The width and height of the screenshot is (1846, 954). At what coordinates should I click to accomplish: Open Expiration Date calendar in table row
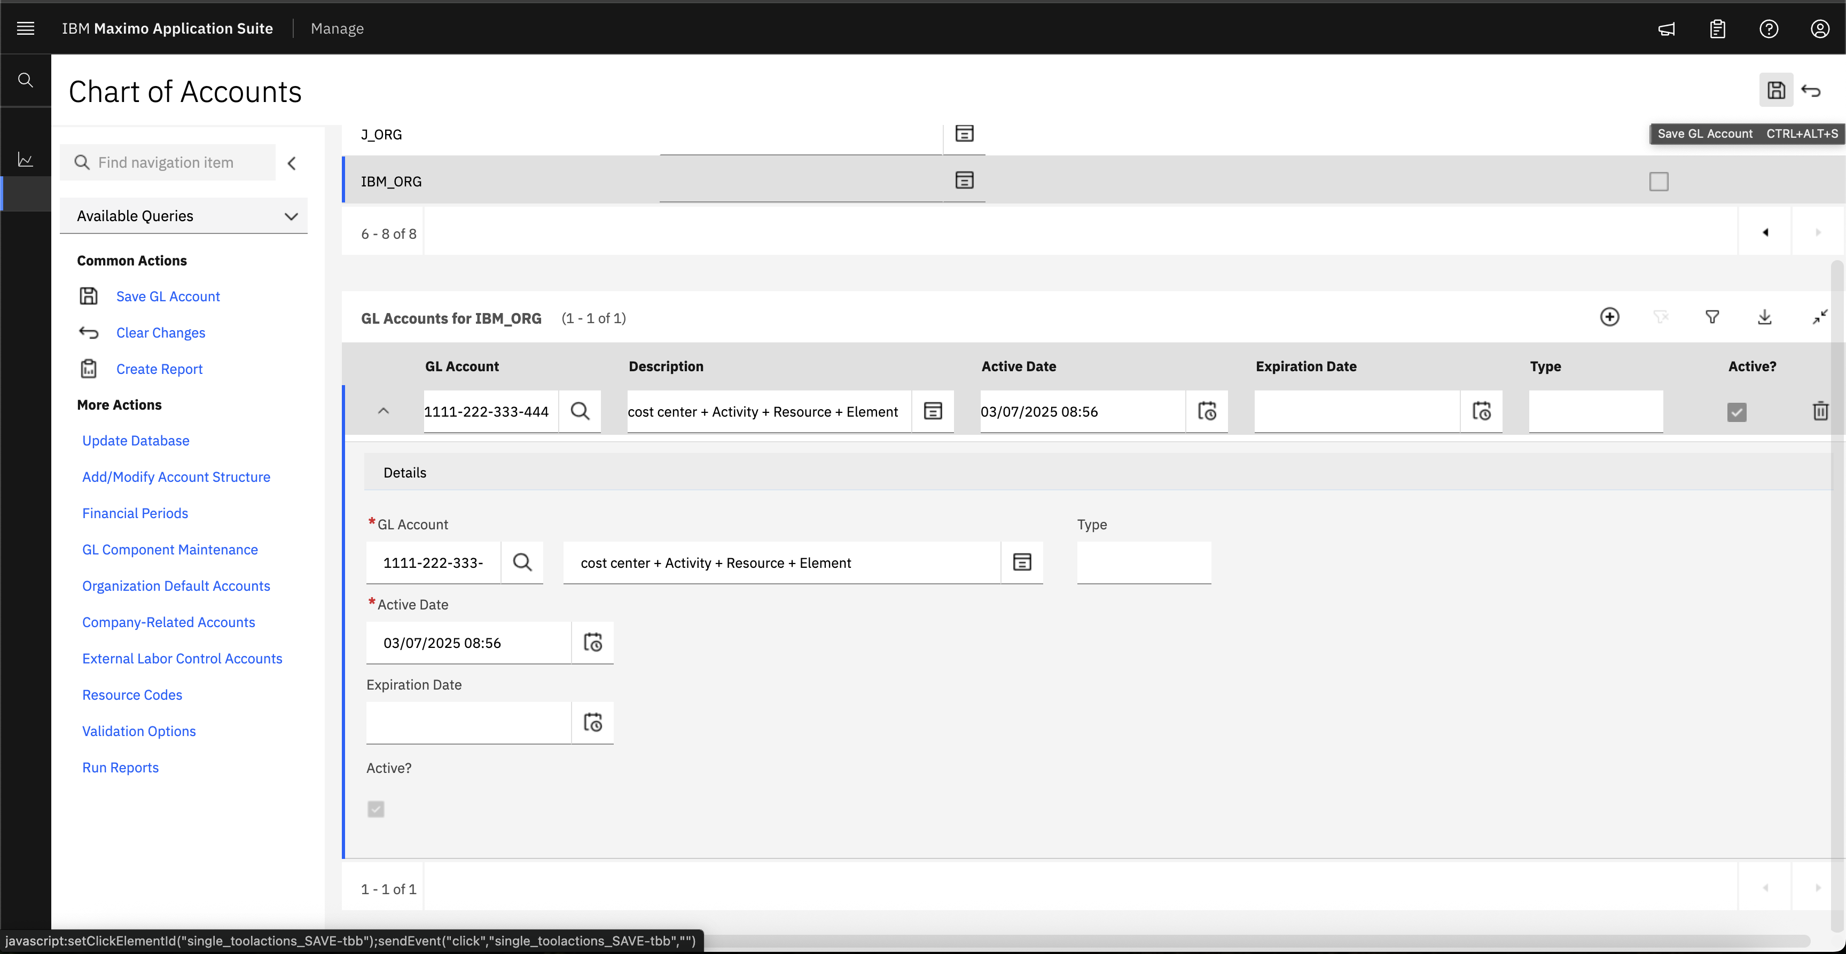pos(1482,411)
